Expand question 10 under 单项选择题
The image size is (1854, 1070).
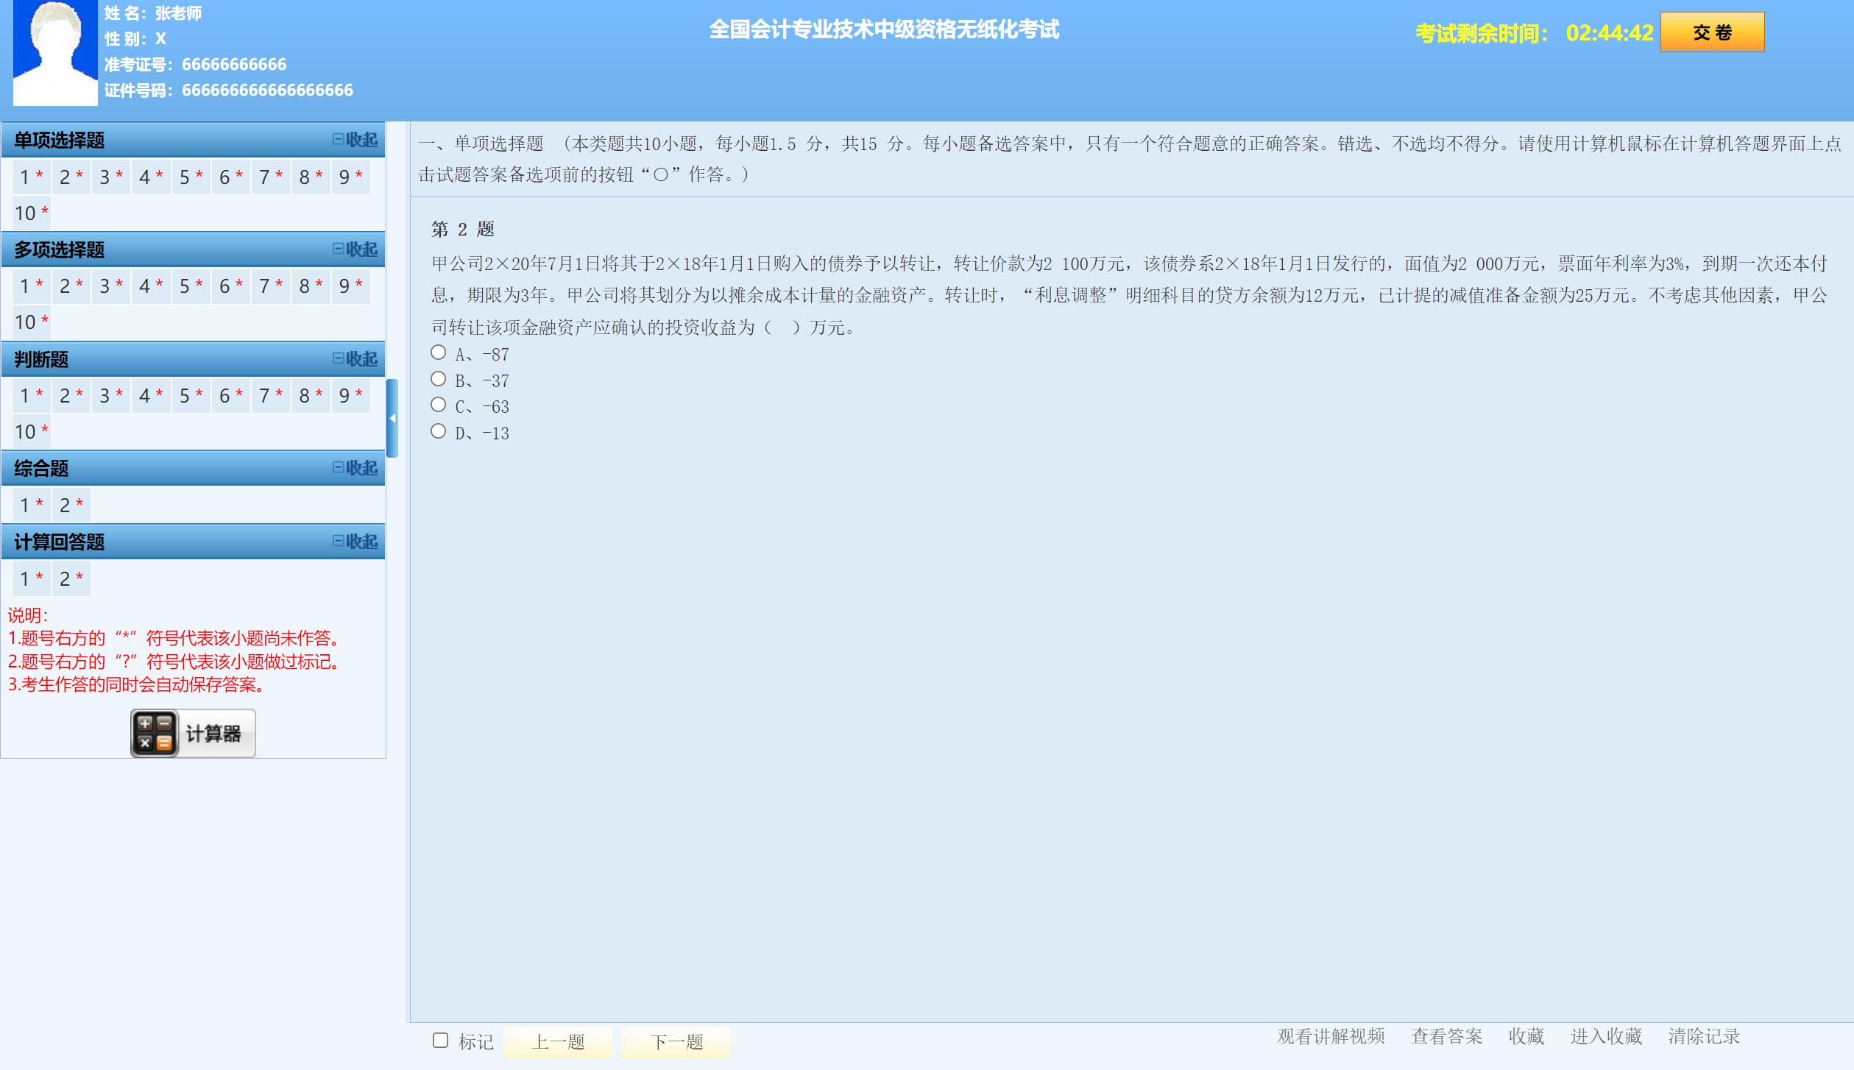click(29, 213)
